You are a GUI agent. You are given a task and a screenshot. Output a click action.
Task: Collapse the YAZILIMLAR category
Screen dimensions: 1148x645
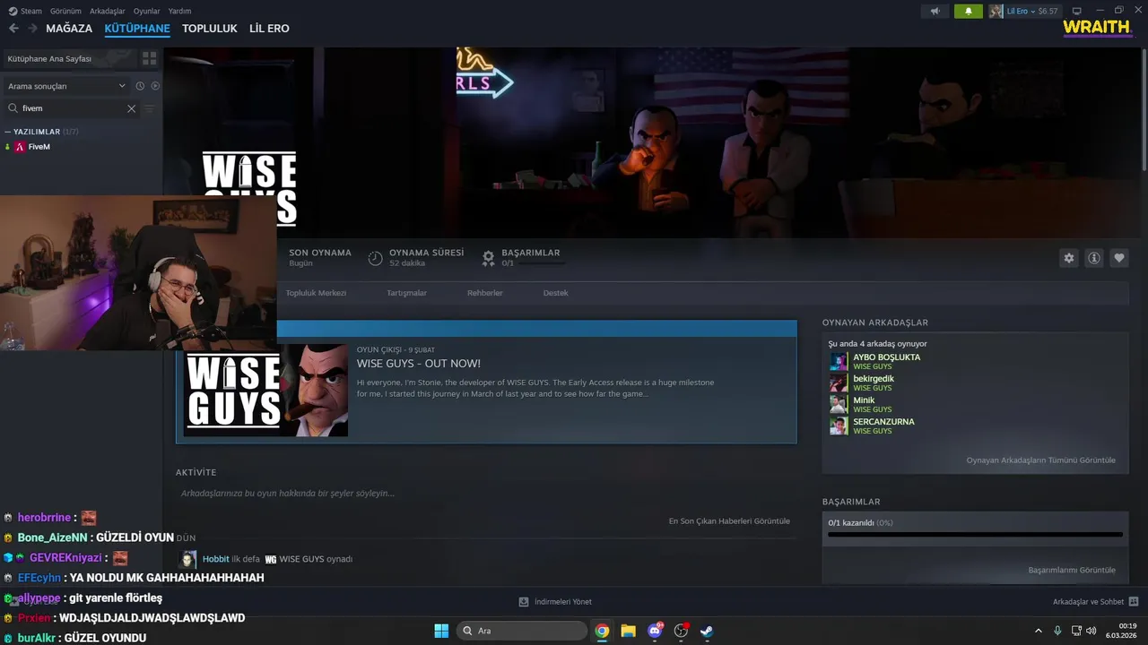(x=8, y=132)
